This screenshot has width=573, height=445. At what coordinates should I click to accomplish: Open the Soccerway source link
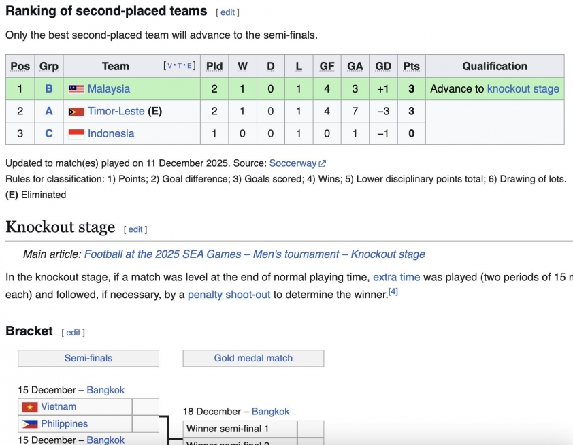293,163
